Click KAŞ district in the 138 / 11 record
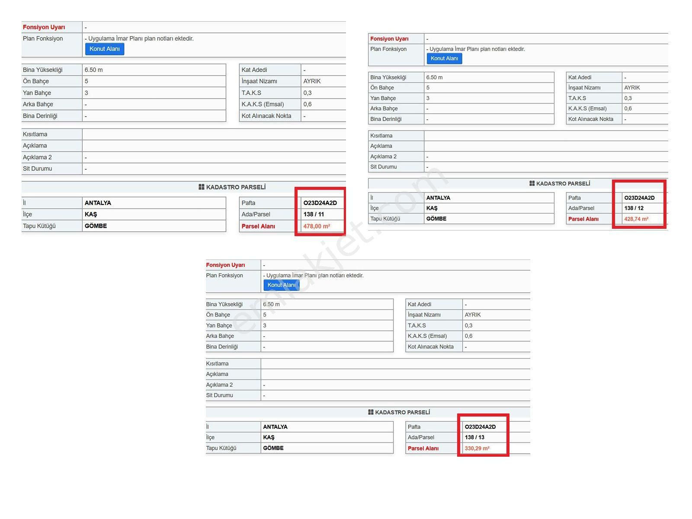 point(91,214)
